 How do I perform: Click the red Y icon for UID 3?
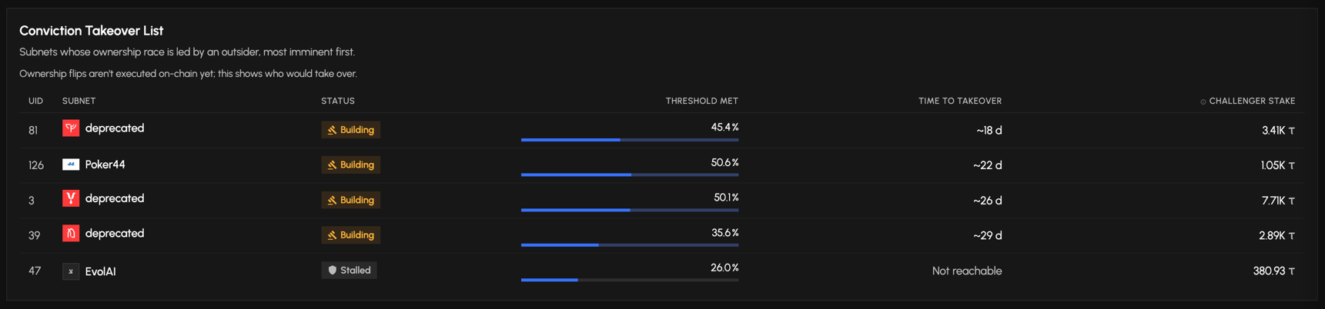[71, 198]
